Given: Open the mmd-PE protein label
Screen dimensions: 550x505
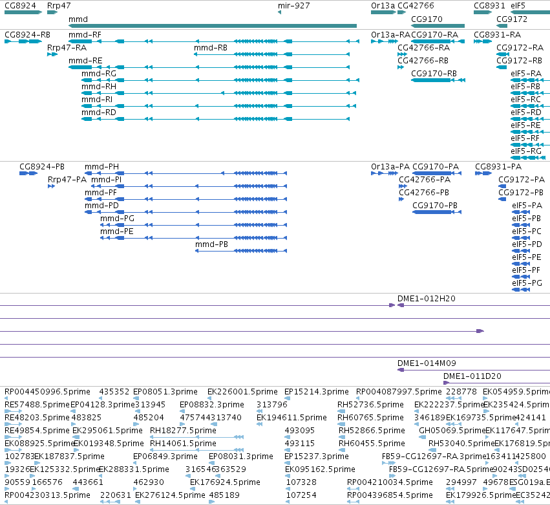Looking at the screenshot, I should [117, 231].
